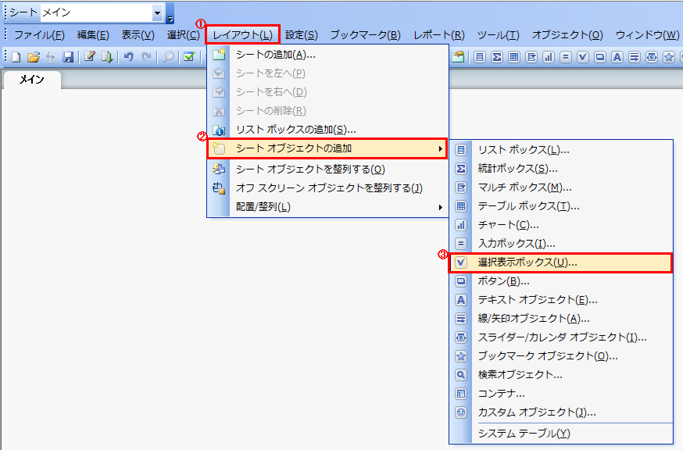Select the メイン sheet tab
The height and width of the screenshot is (450, 683).
coord(32,80)
